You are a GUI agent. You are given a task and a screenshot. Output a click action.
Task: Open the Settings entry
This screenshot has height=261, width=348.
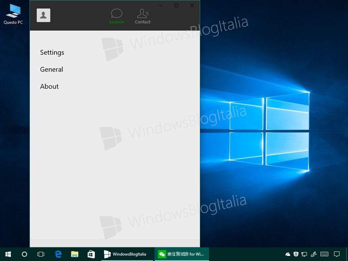[x=52, y=52]
